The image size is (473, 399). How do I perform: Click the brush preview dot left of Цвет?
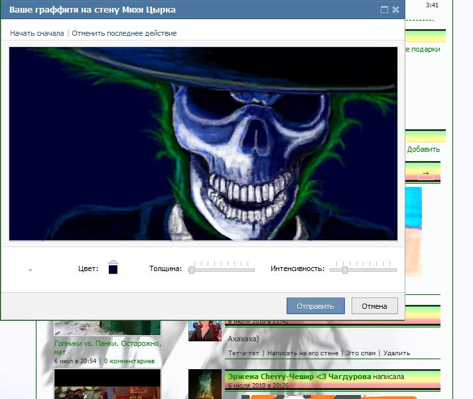(31, 270)
